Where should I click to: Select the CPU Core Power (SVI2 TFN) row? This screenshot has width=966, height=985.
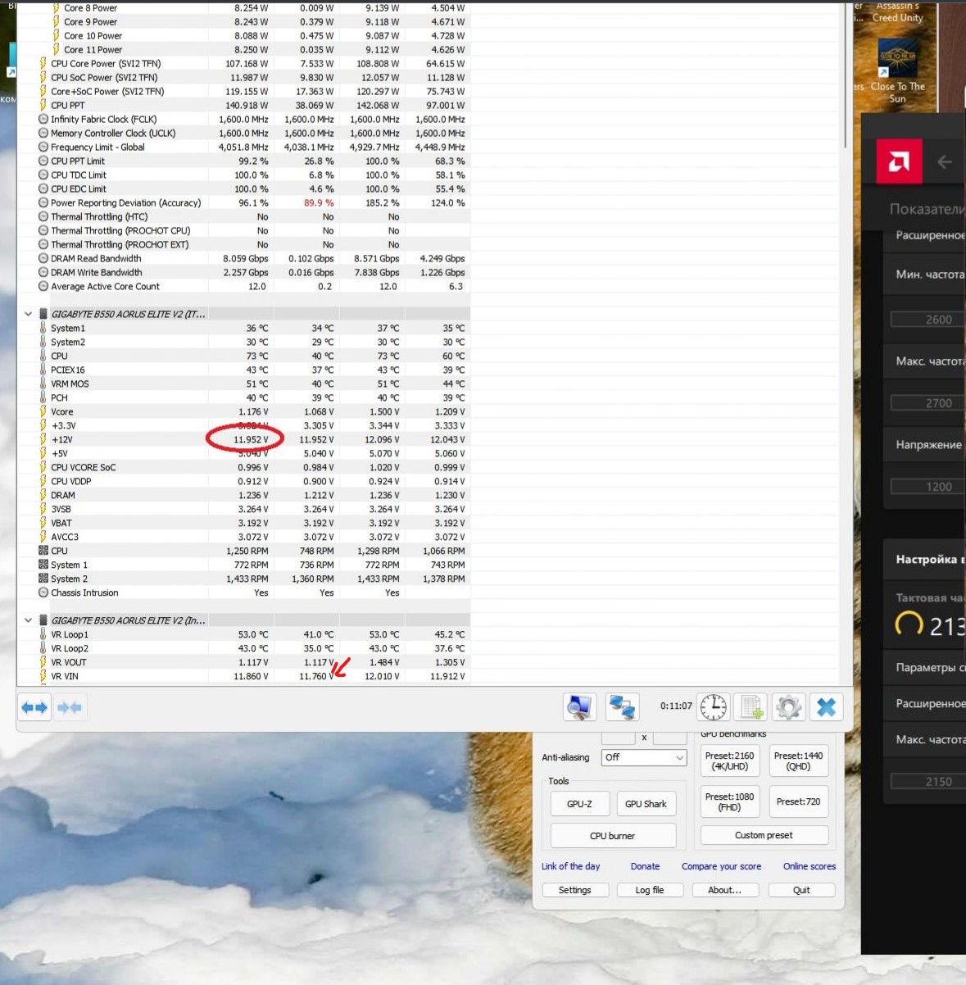pyautogui.click(x=244, y=63)
